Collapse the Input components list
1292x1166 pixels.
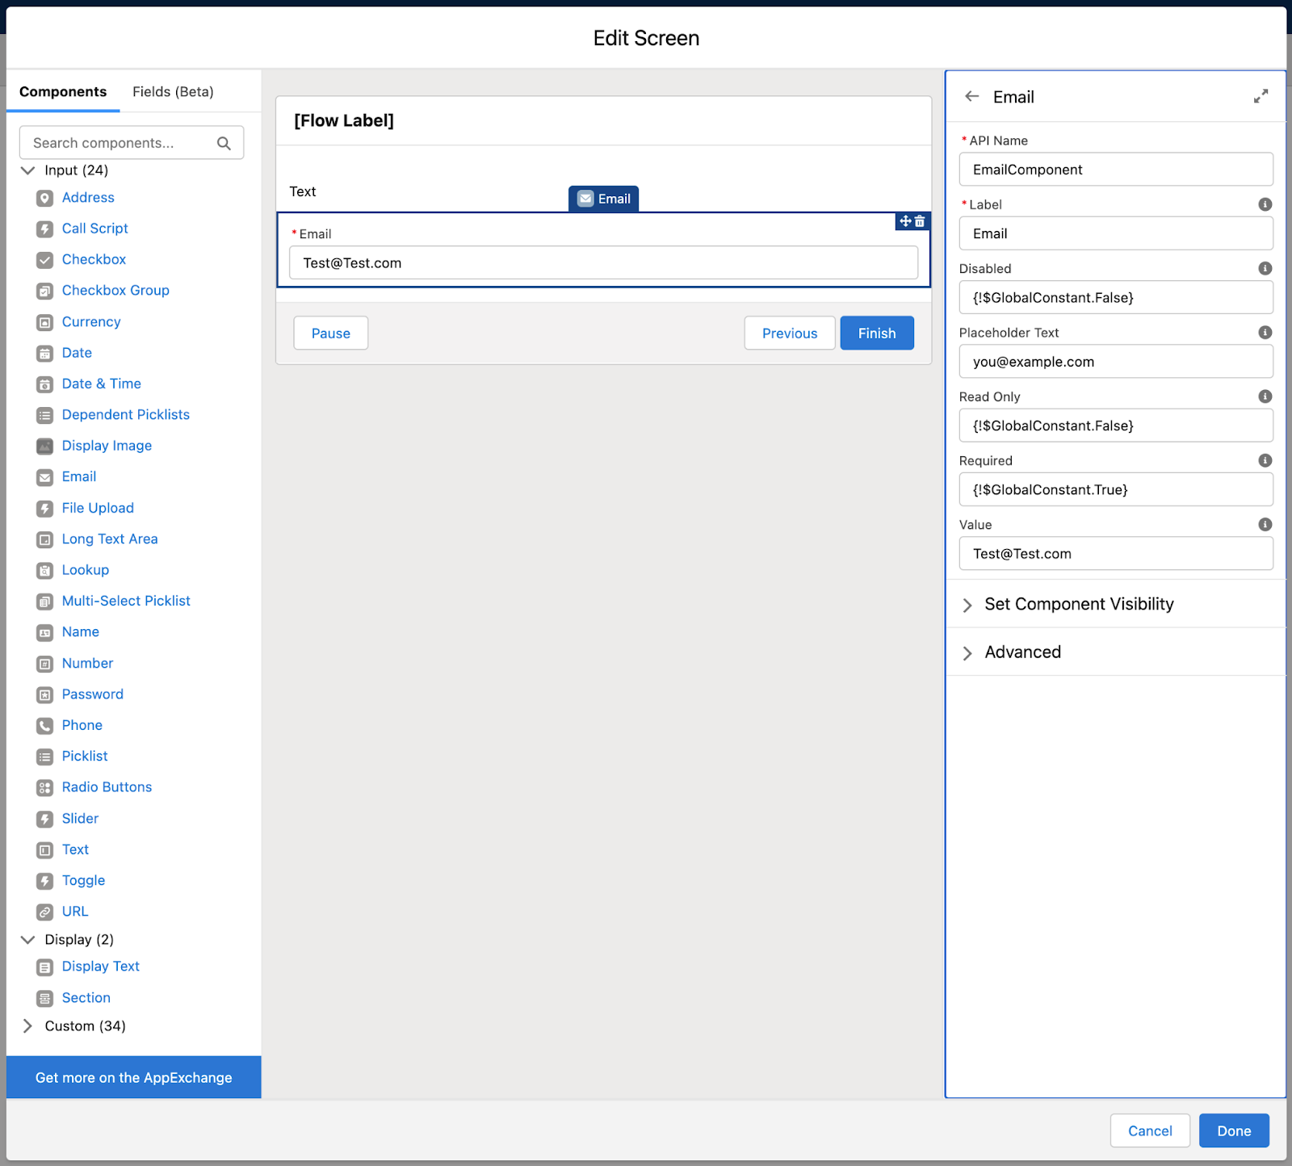coord(27,170)
